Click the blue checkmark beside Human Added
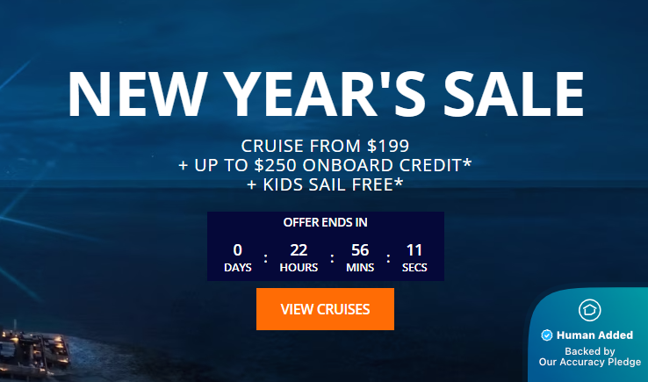The image size is (648, 382). point(547,335)
